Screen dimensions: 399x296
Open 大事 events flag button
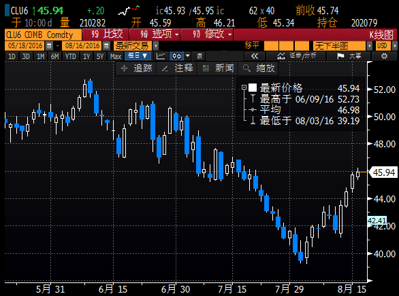click(349, 56)
